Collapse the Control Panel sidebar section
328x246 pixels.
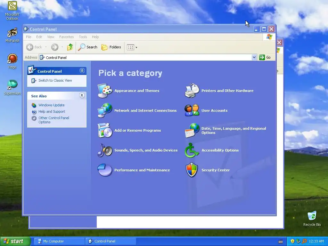(82, 71)
